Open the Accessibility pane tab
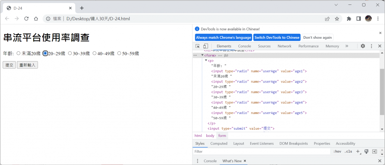This screenshot has height=165, width=385. [x=346, y=144]
